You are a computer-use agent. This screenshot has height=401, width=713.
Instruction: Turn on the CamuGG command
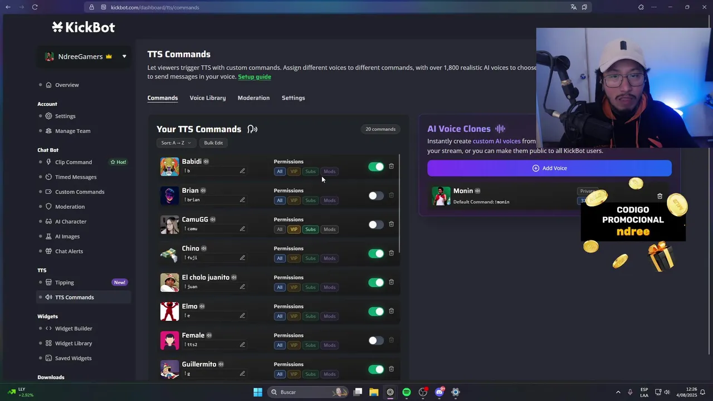(376, 224)
